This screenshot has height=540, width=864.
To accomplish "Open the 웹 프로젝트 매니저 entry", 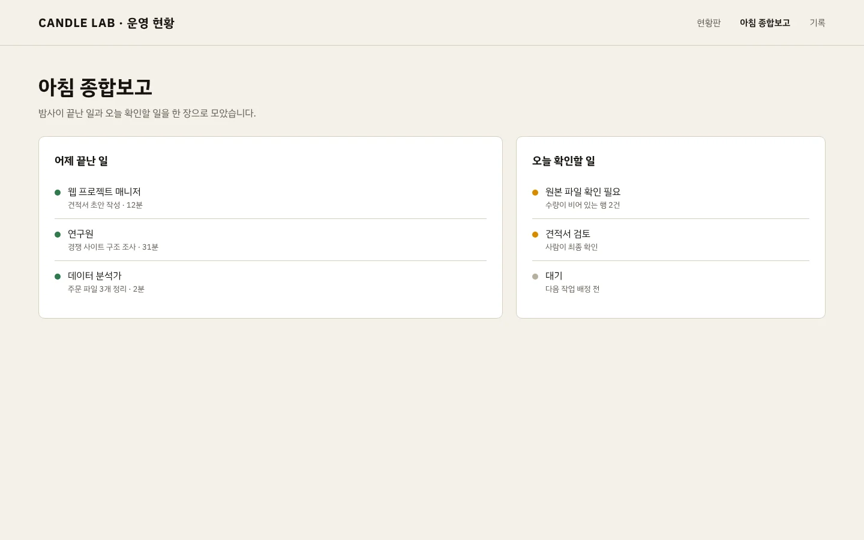I will tap(271, 198).
